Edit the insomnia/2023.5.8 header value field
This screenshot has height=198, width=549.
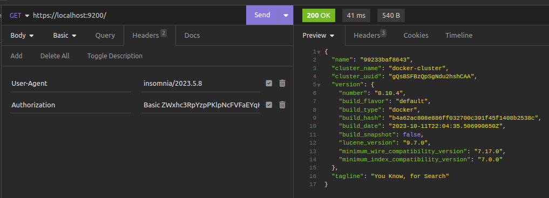pyautogui.click(x=201, y=84)
